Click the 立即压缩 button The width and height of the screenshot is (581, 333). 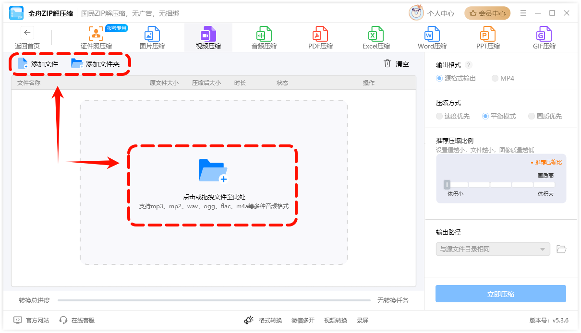[x=501, y=294]
